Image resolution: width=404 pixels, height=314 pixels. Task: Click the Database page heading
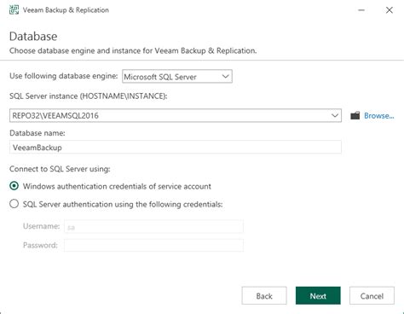pos(33,37)
